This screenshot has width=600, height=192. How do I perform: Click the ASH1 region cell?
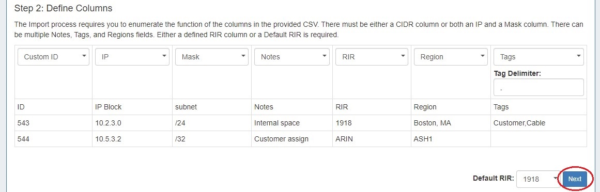click(451, 139)
